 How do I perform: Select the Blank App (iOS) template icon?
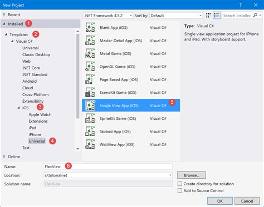[90, 27]
